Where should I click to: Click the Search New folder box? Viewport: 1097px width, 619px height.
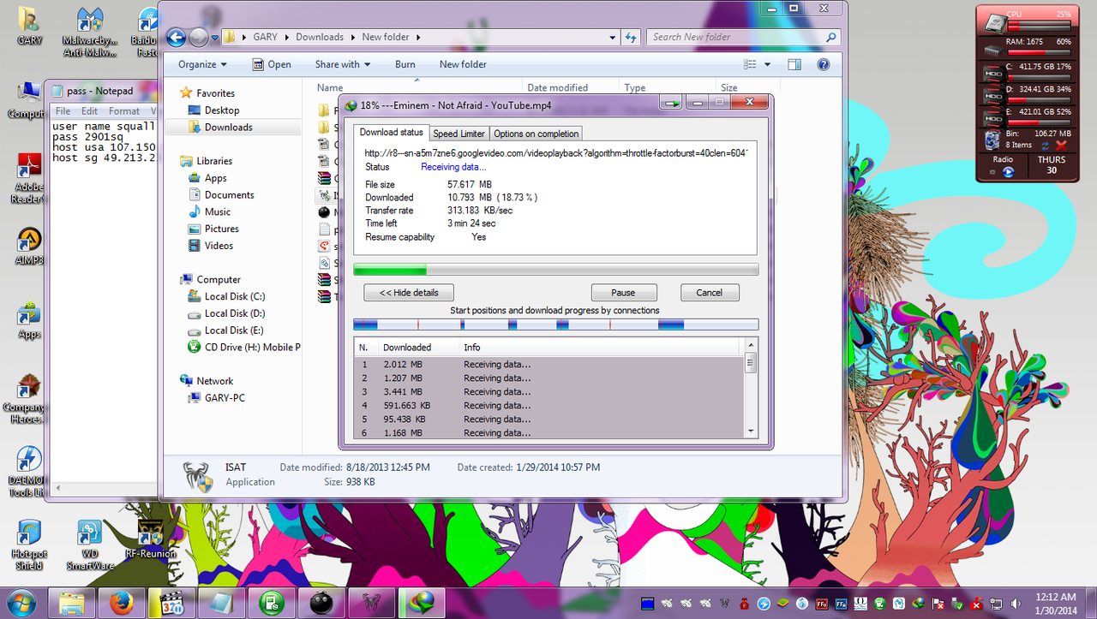pyautogui.click(x=744, y=38)
